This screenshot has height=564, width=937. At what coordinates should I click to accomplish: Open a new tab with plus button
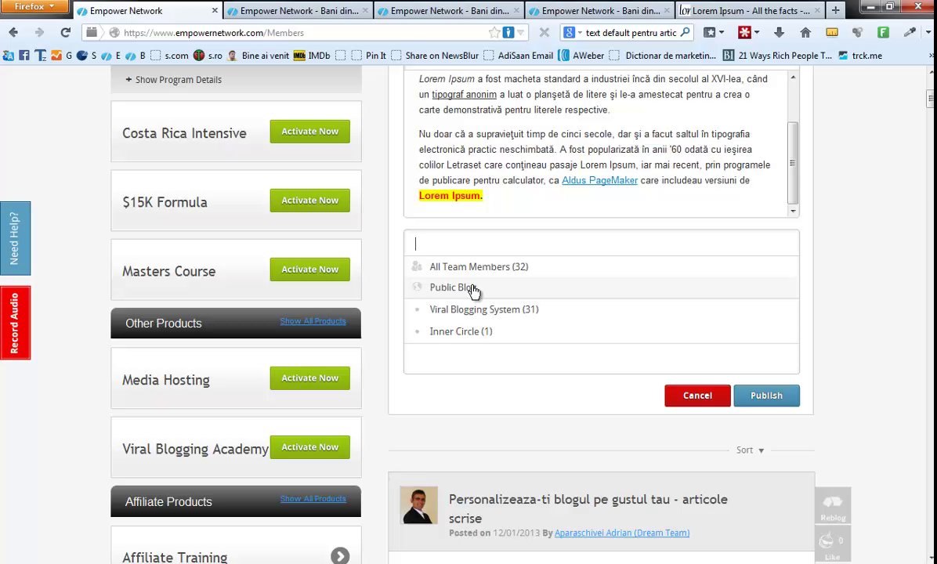click(835, 10)
